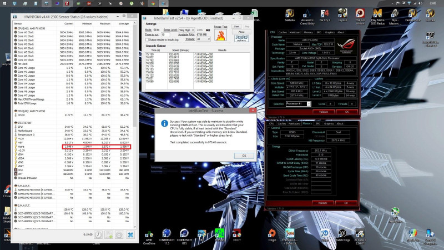
Task: Click OK in the lower CPU-Z Memory window
Action: point(346,203)
